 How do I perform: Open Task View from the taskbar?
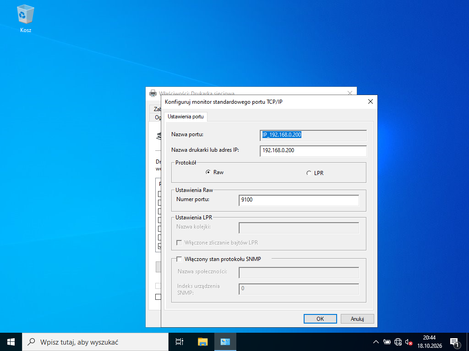(180, 342)
